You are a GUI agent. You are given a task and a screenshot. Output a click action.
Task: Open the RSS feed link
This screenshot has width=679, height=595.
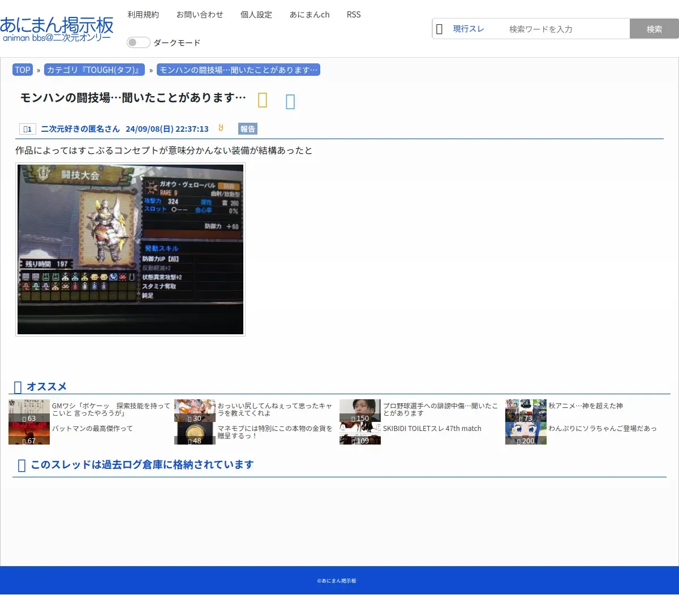(354, 15)
